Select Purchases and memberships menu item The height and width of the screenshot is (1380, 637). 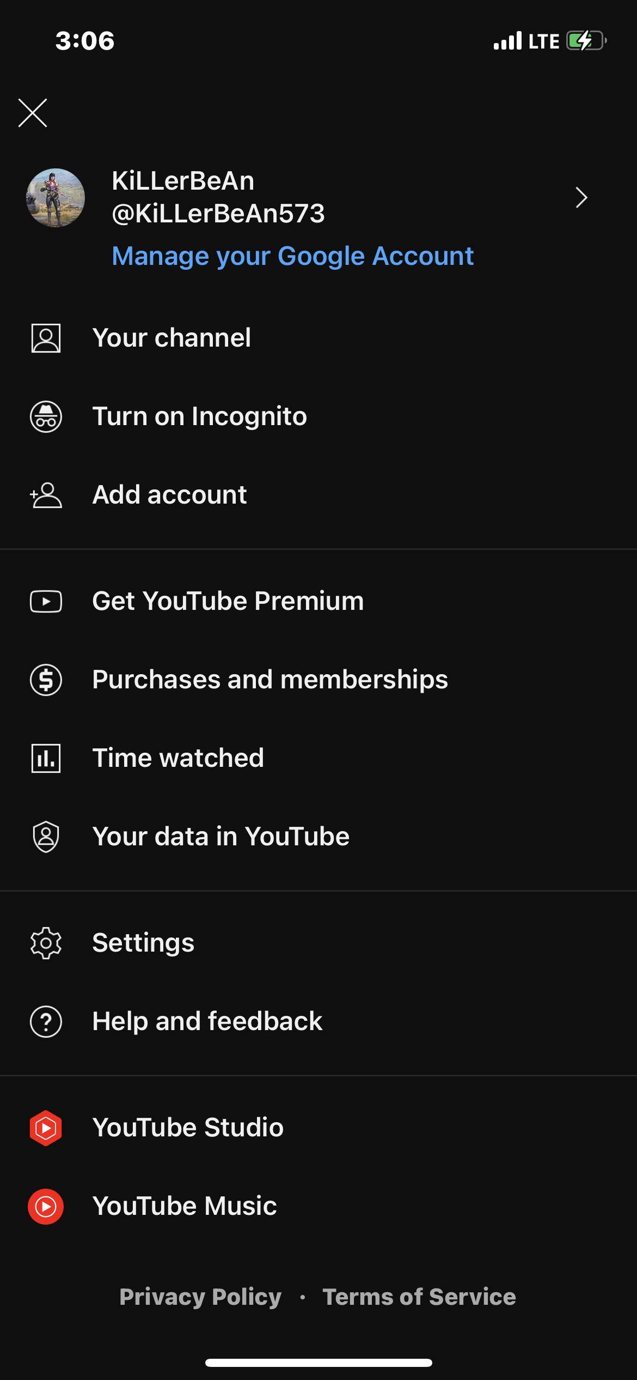tap(269, 680)
